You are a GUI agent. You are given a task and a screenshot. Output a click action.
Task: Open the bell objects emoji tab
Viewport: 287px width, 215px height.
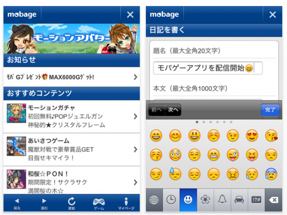[x=222, y=200]
